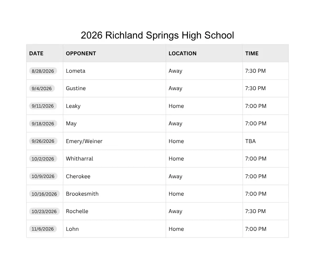
Task: Click the OPPONENT column header
Action: [81, 54]
